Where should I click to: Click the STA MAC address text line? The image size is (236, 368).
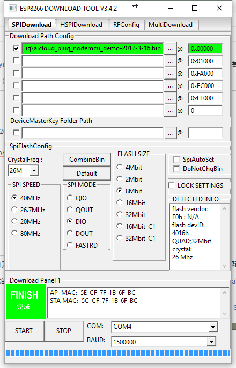[94, 301]
